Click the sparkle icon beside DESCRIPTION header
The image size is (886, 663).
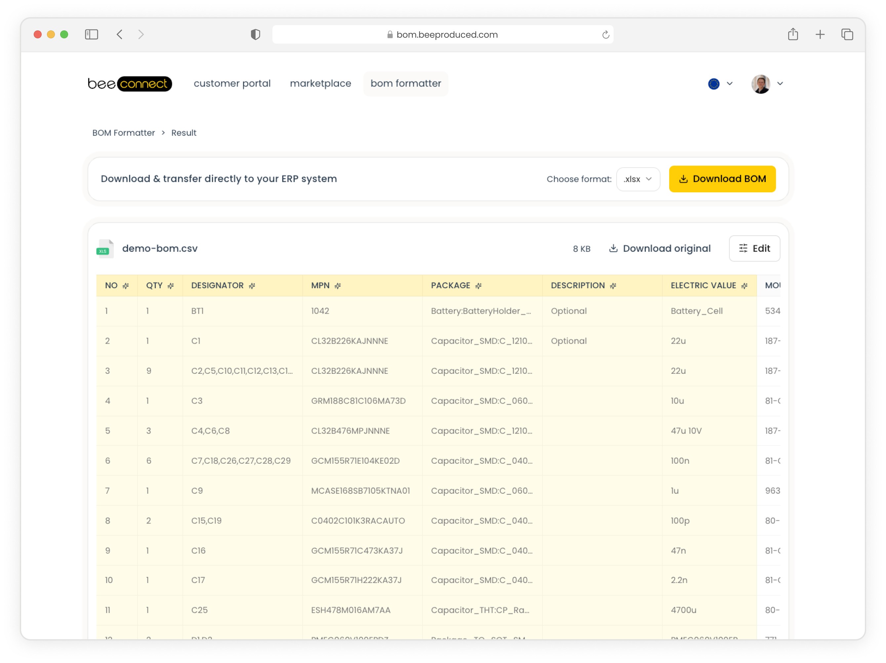coord(613,286)
